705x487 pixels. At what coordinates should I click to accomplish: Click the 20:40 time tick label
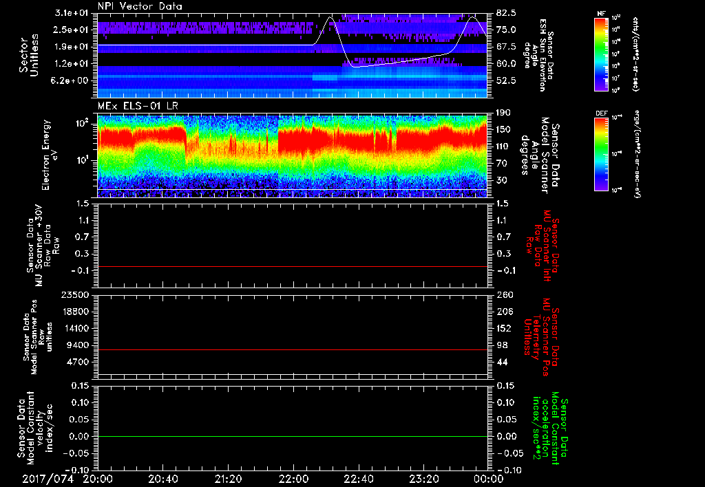tap(163, 478)
